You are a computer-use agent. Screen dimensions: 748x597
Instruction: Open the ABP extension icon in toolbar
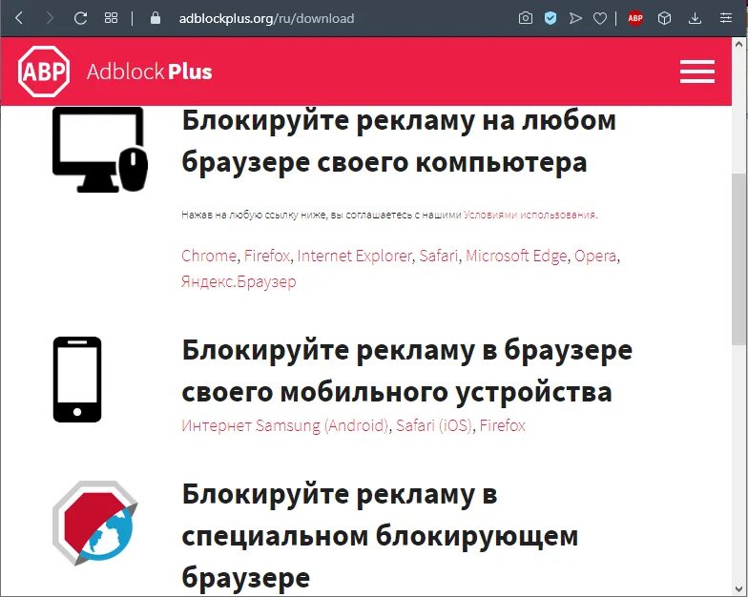pos(635,18)
